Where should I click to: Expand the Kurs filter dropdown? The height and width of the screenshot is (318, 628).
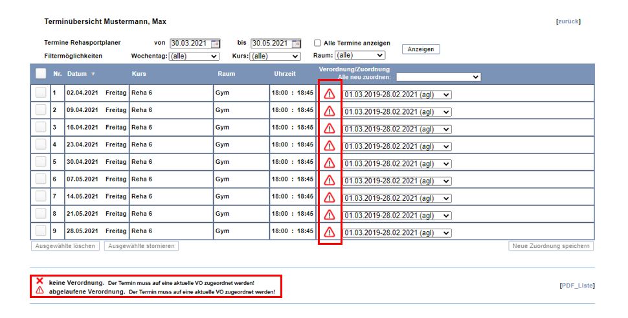pyautogui.click(x=275, y=56)
